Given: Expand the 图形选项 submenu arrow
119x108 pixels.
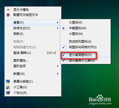Looking at the screenshot, I should (x=58, y=66).
